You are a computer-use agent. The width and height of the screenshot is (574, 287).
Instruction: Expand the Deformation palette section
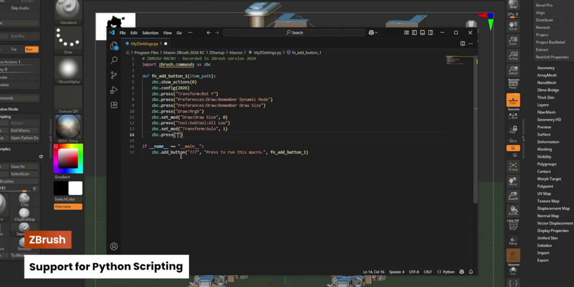click(x=548, y=142)
